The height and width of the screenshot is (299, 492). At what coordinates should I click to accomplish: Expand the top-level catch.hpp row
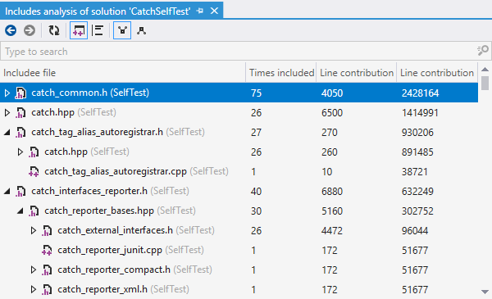[7, 112]
